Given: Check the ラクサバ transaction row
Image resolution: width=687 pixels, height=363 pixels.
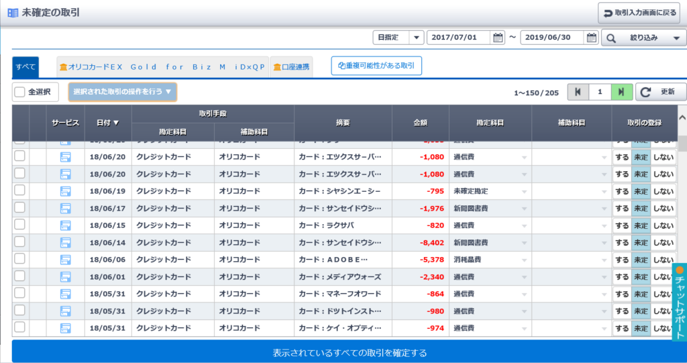Looking at the screenshot, I should tap(19, 225).
